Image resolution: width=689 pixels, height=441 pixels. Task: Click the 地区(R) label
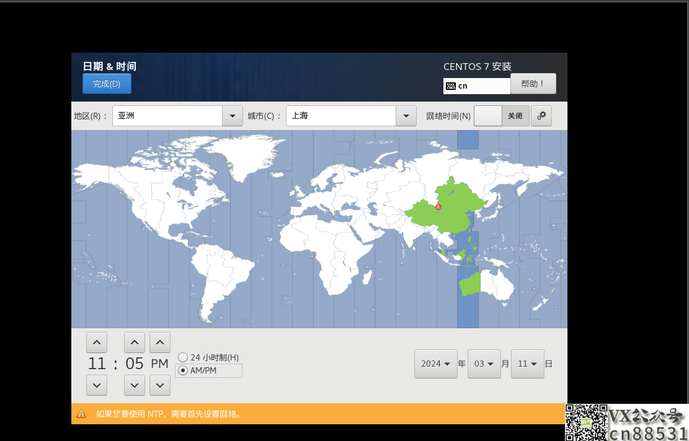pyautogui.click(x=90, y=116)
